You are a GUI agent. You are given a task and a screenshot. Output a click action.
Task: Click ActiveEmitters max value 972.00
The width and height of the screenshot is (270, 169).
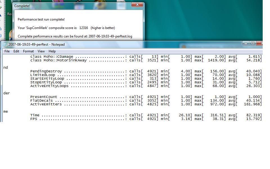[217, 104]
